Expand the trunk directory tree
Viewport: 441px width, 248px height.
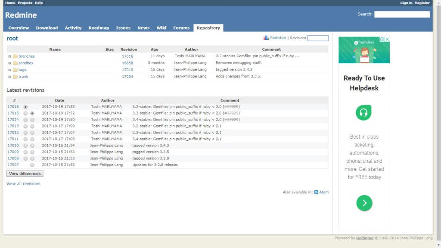coord(9,77)
